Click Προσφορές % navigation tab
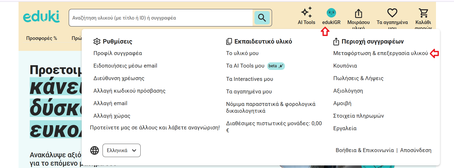 41,38
